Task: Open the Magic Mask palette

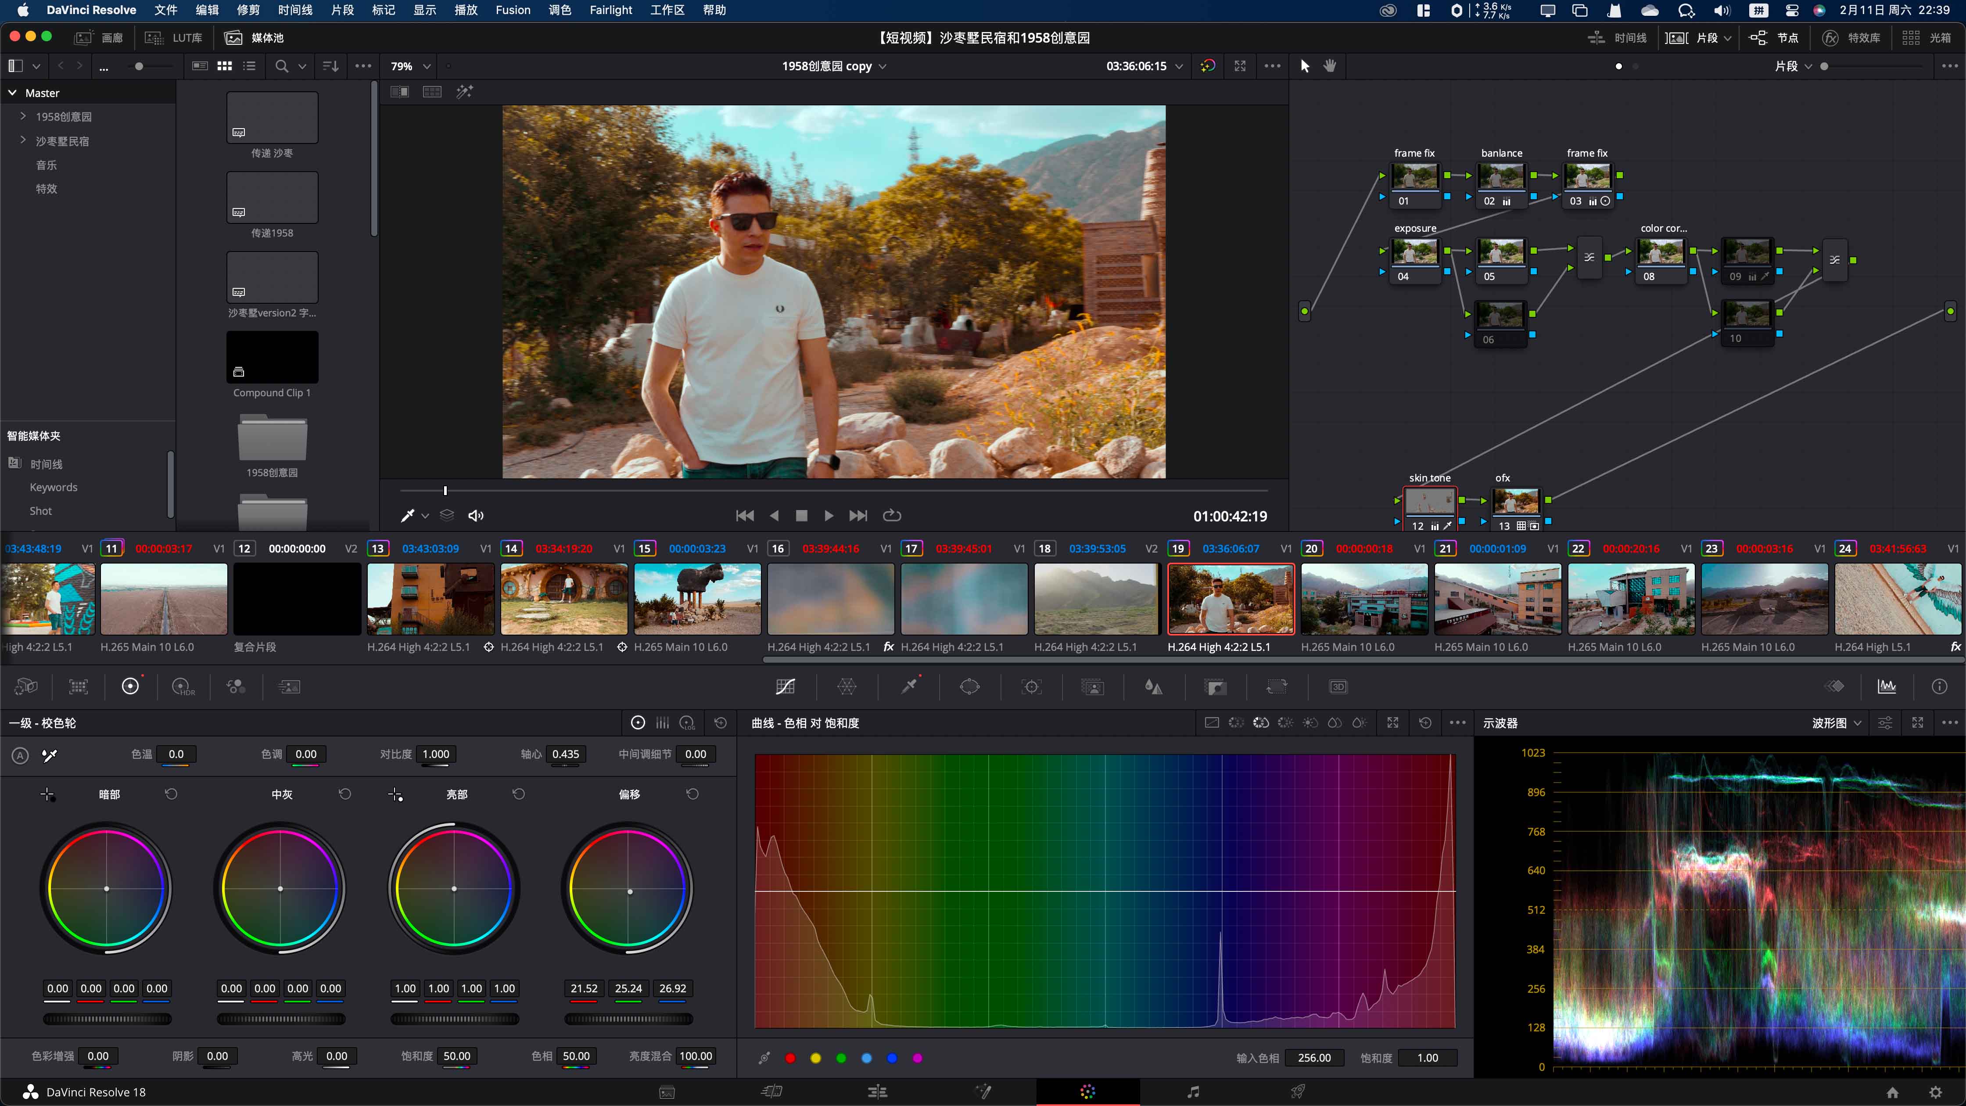Action: (1093, 686)
